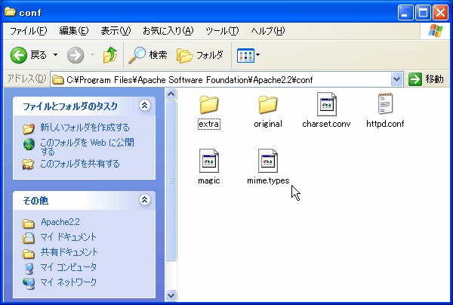The width and height of the screenshot is (453, 305).
Task: Open マイ ネットワーク link
Action: coord(68,282)
